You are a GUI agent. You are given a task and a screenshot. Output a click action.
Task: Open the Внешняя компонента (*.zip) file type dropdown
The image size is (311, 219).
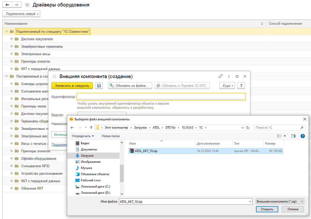click(x=280, y=201)
